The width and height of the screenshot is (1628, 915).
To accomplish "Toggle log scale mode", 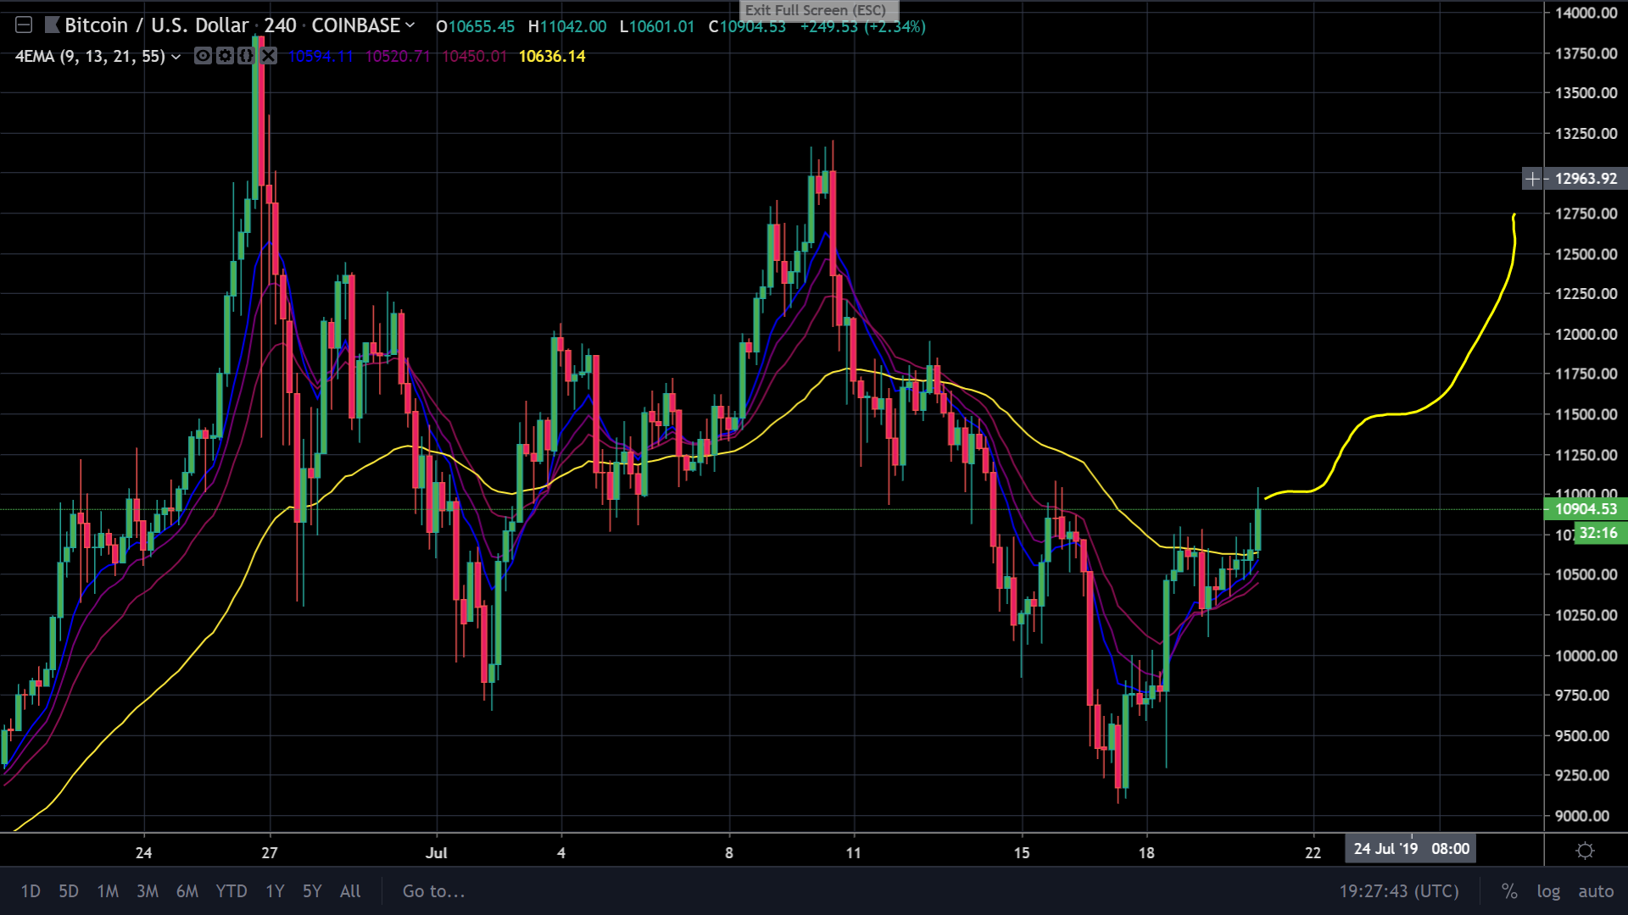I will (1548, 891).
